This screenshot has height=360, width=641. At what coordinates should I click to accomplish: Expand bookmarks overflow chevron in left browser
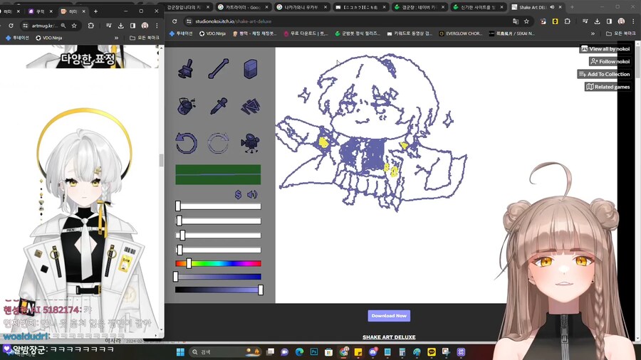116,38
